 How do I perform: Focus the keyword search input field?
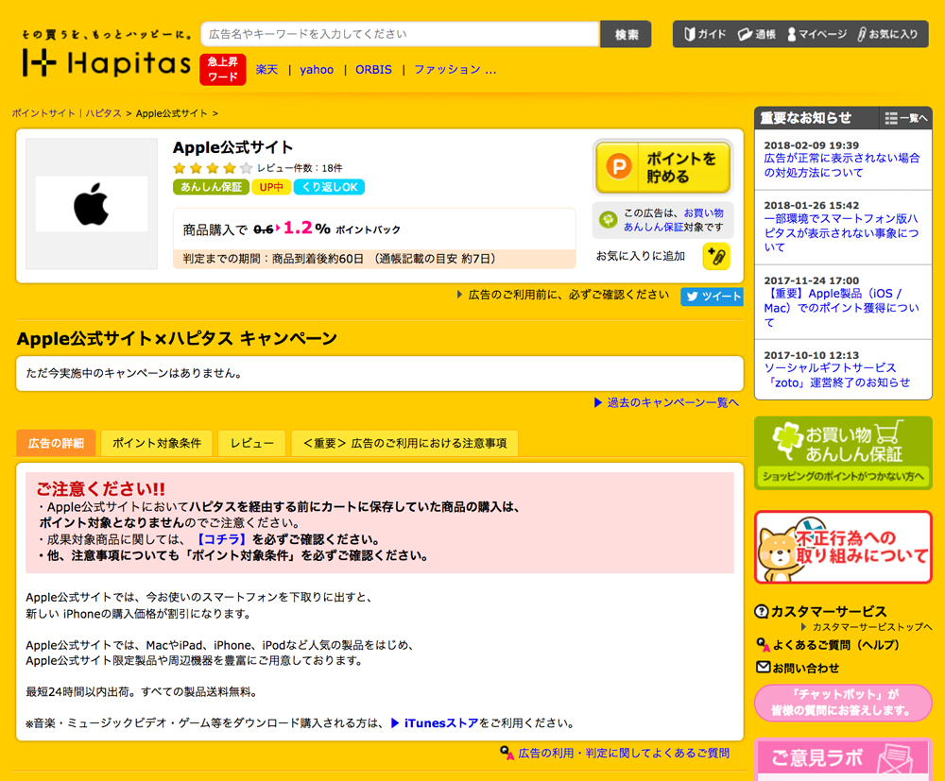point(400,34)
